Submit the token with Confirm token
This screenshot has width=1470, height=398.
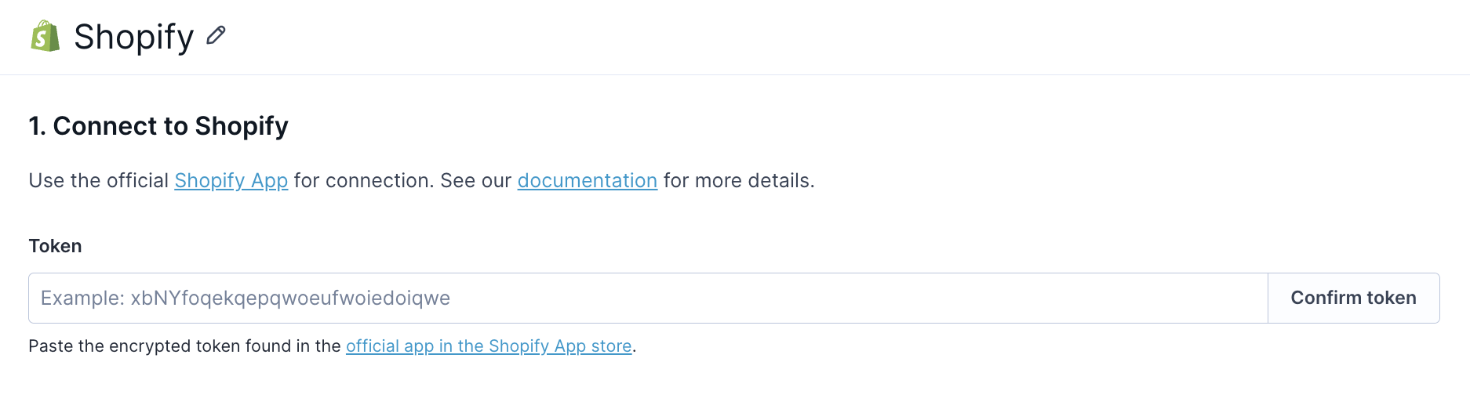(1354, 298)
